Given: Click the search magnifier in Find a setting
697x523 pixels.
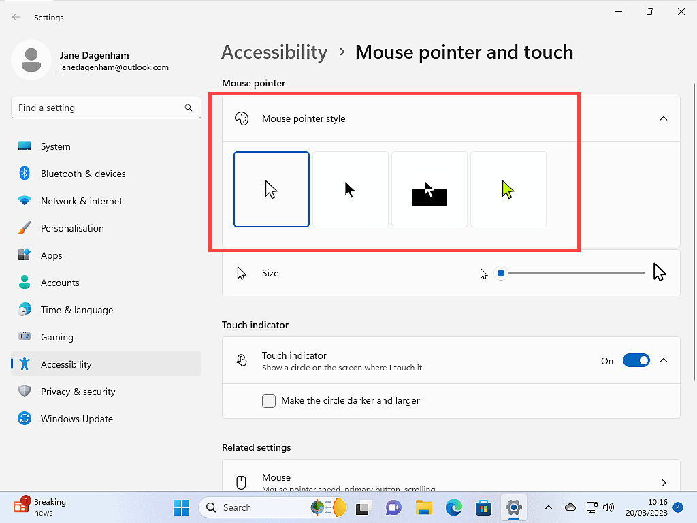Looking at the screenshot, I should click(x=189, y=108).
